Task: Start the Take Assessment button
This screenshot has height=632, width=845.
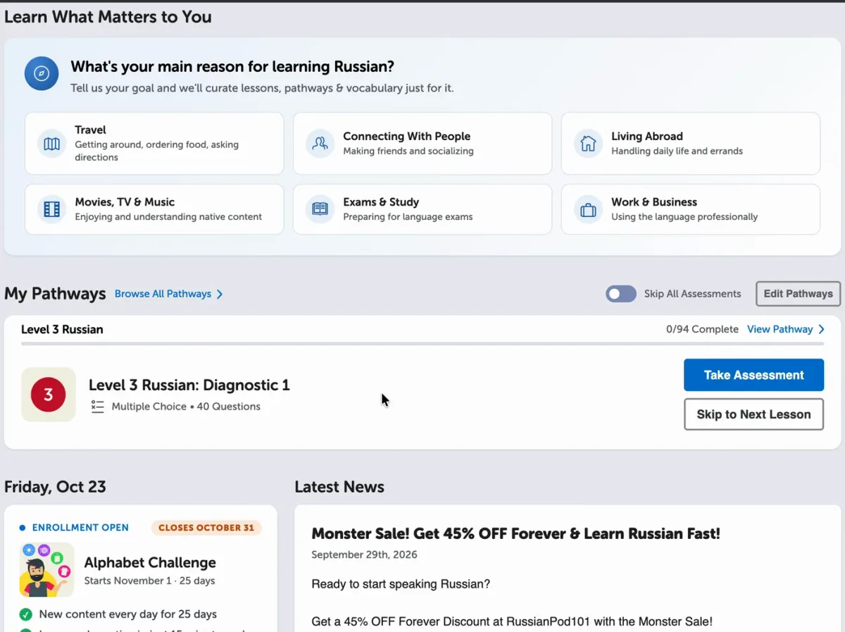Action: [754, 375]
